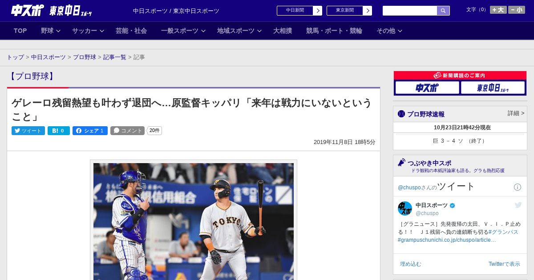Viewport: 534px width, 280px height.
Task: Open the 東京新聞 link button
Action: click(x=345, y=11)
